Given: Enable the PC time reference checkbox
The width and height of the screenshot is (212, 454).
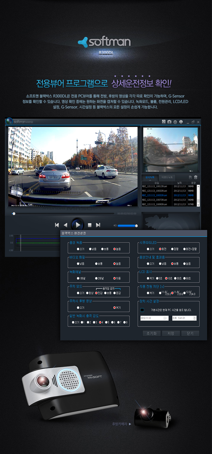Looking at the screenshot, I should (142, 310).
